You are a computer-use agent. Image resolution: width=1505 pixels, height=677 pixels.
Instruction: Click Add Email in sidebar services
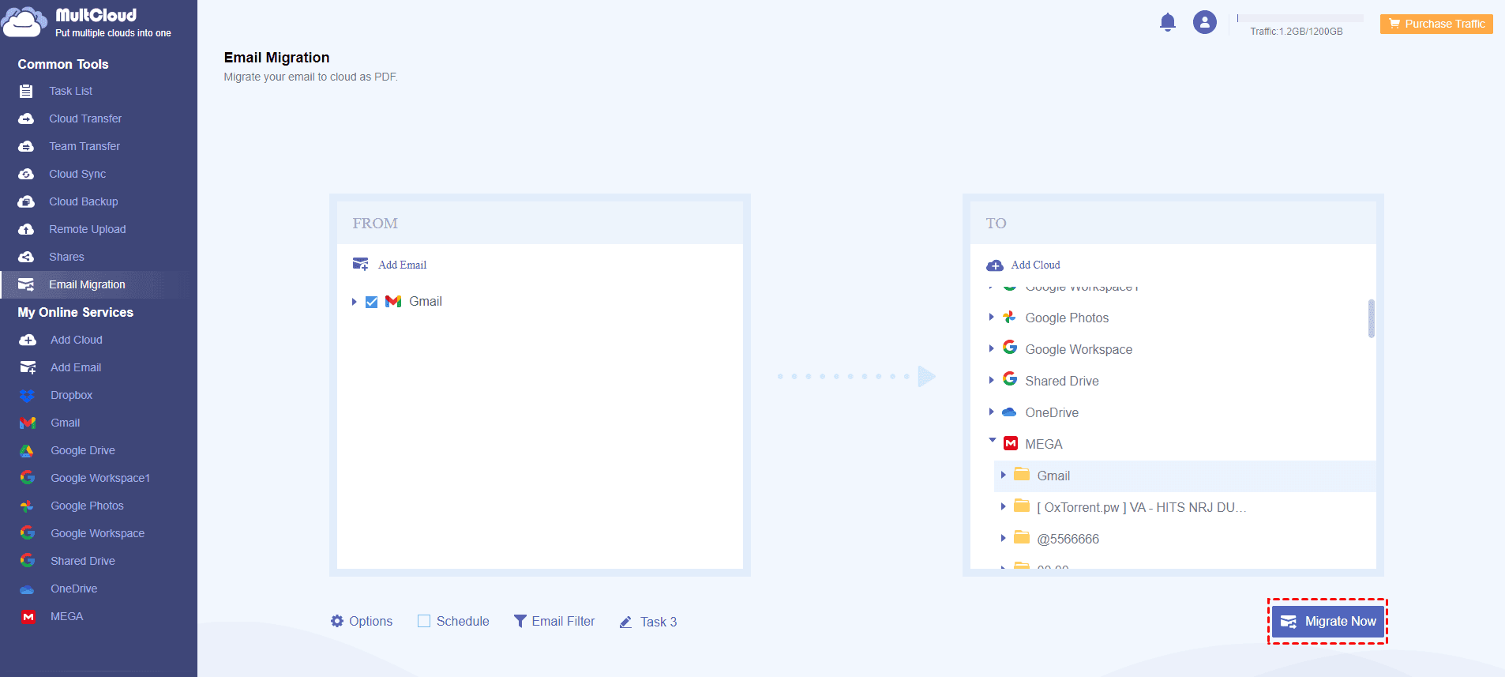tap(76, 367)
